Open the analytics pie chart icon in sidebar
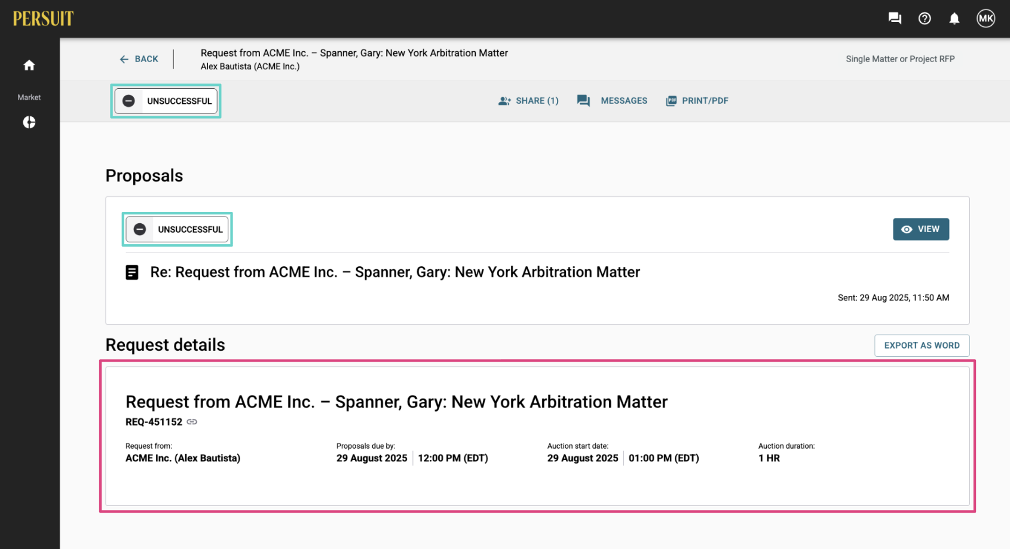Screen dimensions: 1010x549 click(29, 122)
